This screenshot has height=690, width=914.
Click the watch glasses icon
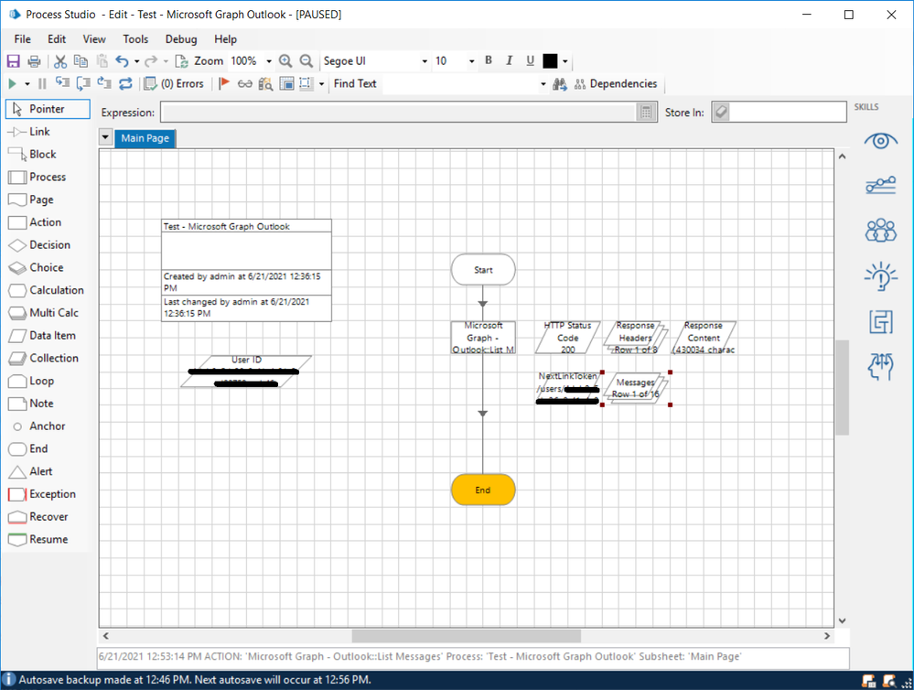tap(245, 84)
